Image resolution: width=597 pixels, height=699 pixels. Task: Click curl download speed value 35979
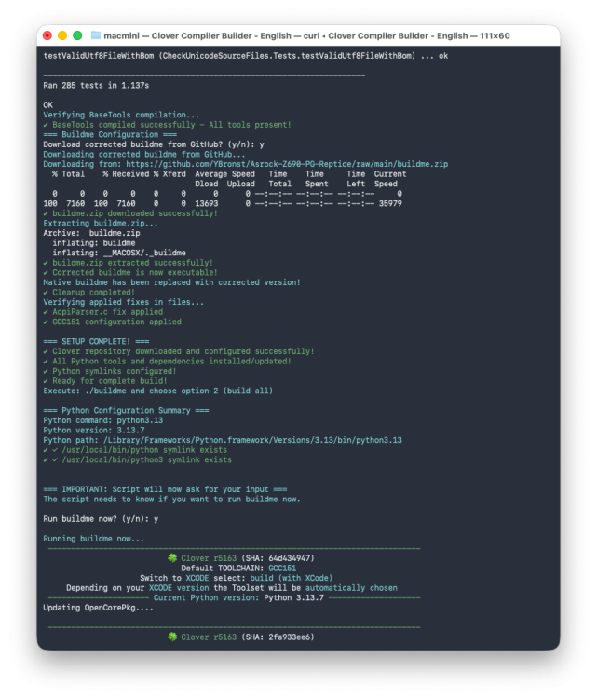click(390, 203)
